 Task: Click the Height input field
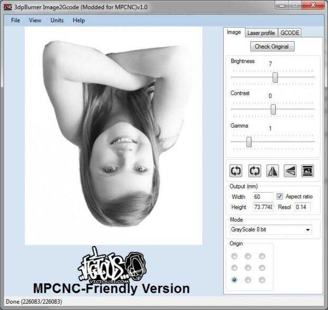point(263,207)
